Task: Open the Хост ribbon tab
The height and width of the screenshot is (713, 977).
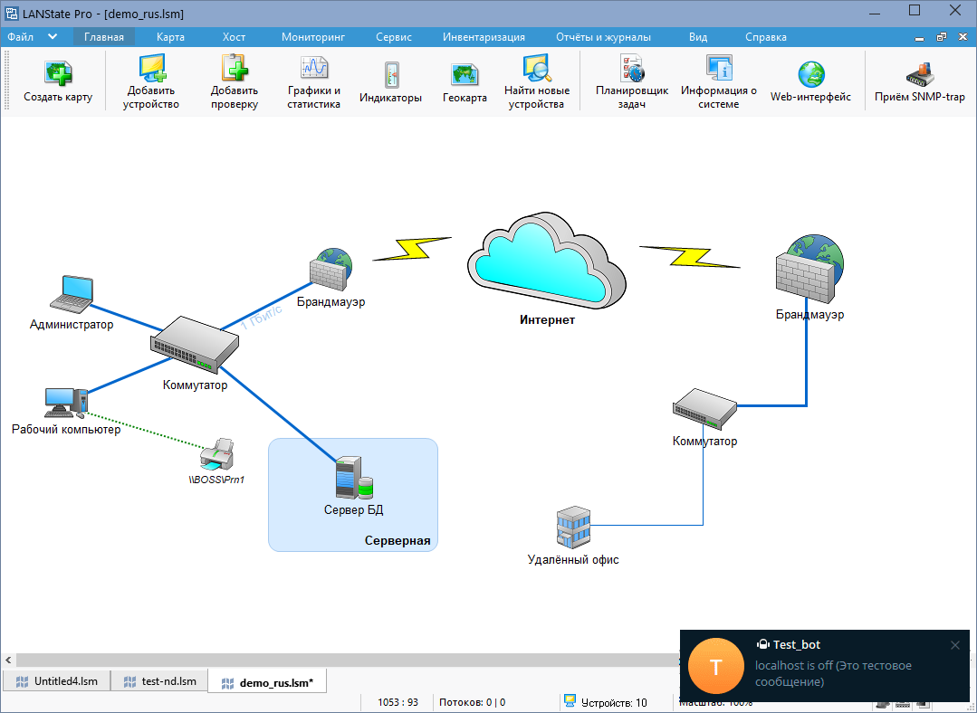Action: click(x=235, y=37)
